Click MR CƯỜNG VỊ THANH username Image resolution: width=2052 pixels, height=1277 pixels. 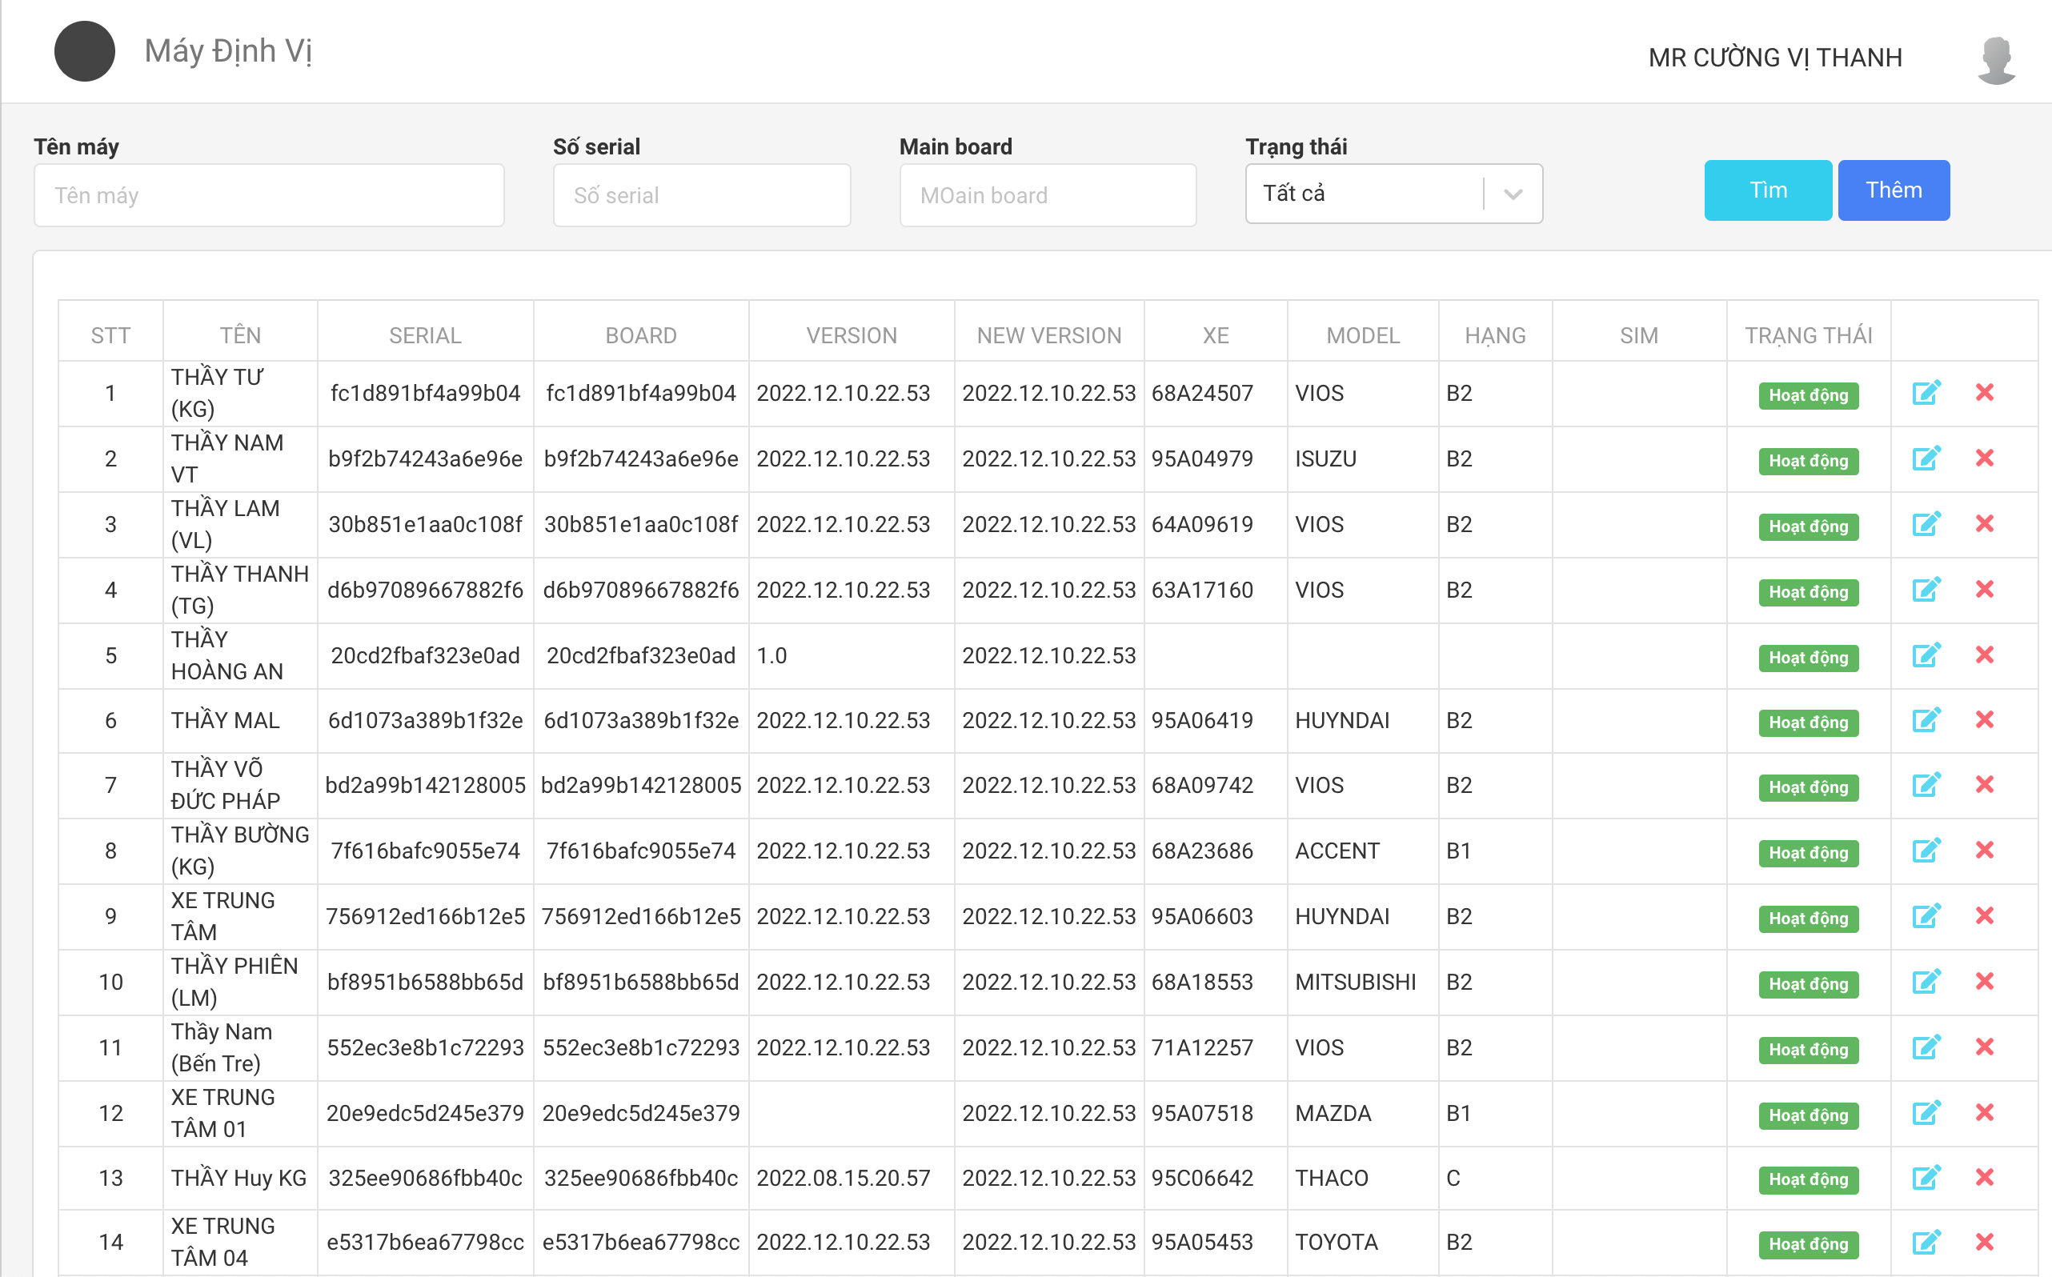coord(1775,58)
